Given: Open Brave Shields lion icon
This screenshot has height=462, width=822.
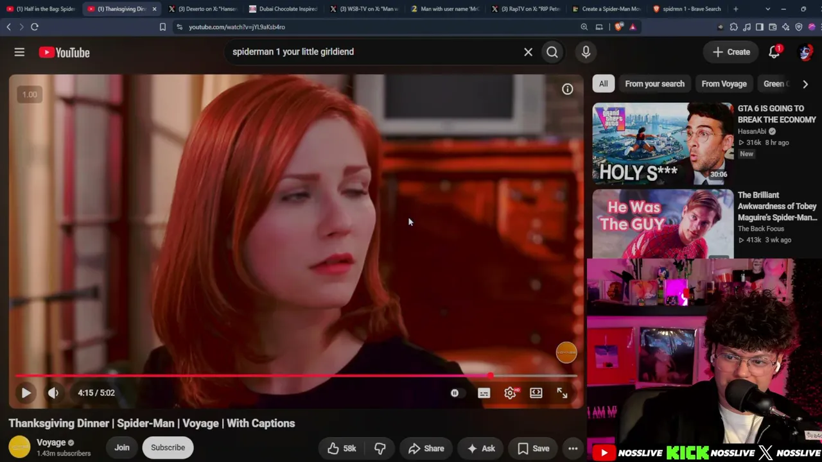Looking at the screenshot, I should point(618,27).
